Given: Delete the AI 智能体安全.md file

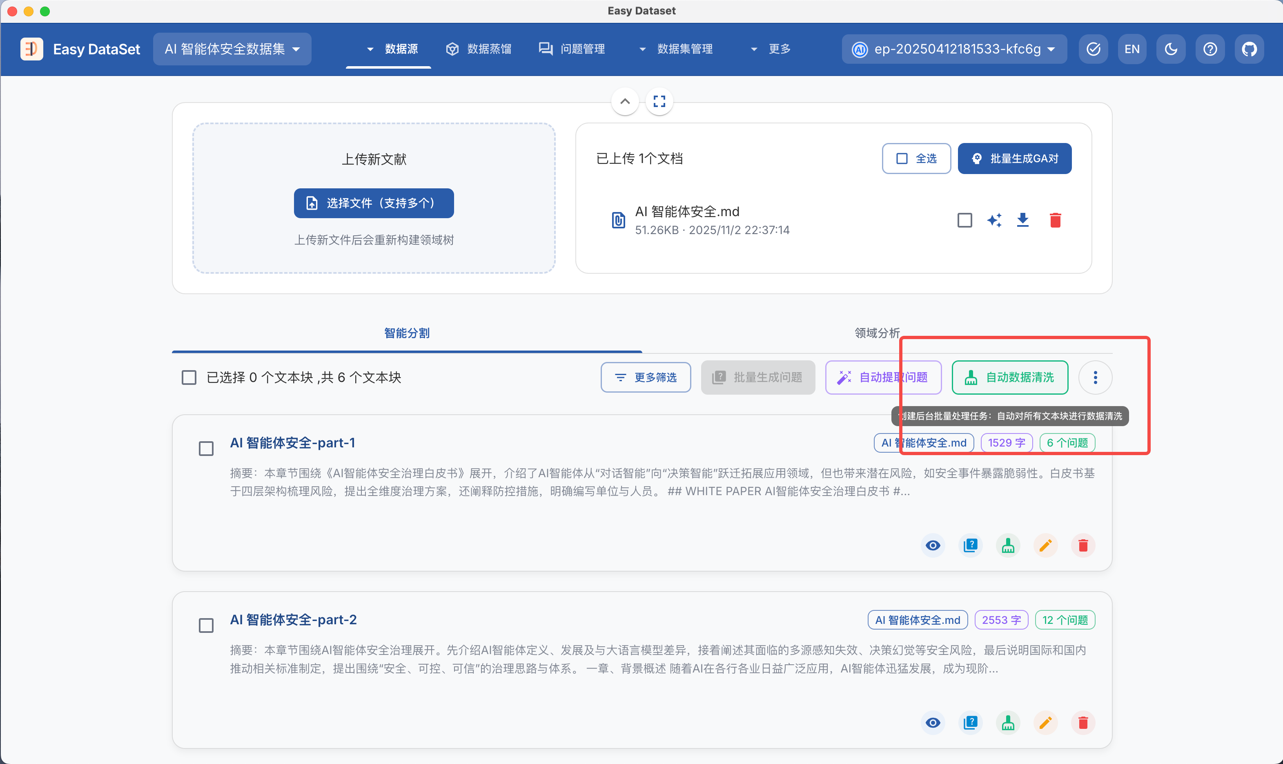Looking at the screenshot, I should (1055, 220).
